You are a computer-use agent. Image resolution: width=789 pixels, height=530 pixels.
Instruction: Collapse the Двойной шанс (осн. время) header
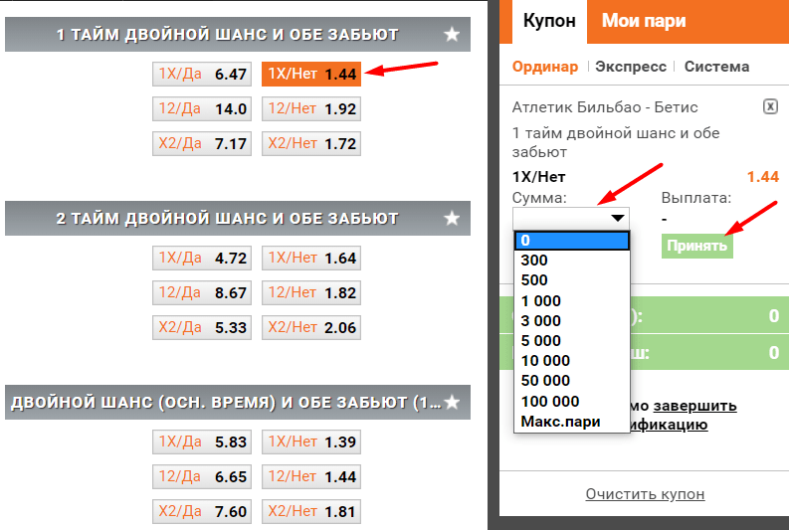click(238, 403)
